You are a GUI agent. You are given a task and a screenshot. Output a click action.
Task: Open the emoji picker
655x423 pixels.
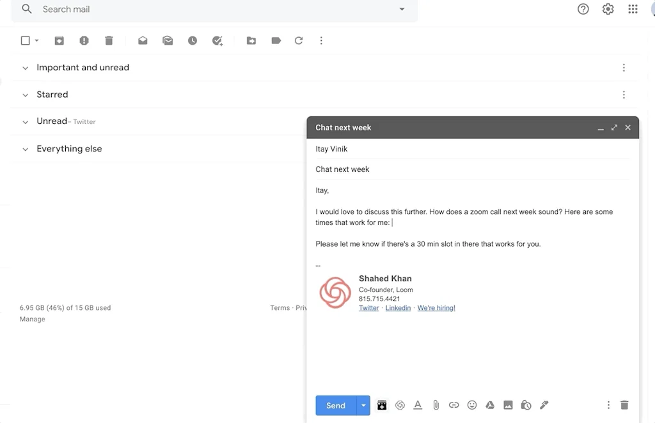472,405
